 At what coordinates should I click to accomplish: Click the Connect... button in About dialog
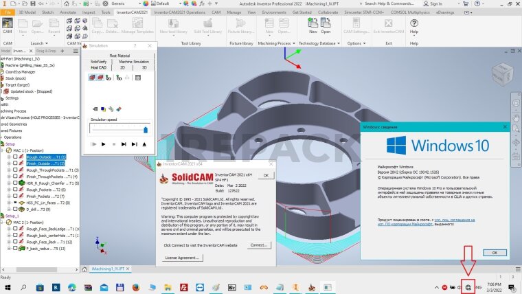coord(258,245)
